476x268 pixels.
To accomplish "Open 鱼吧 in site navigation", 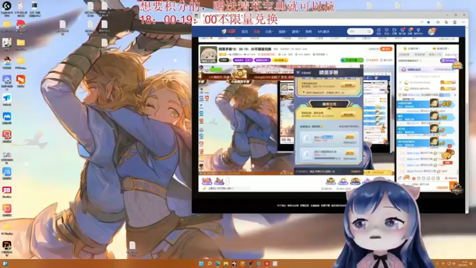I will pos(308,32).
